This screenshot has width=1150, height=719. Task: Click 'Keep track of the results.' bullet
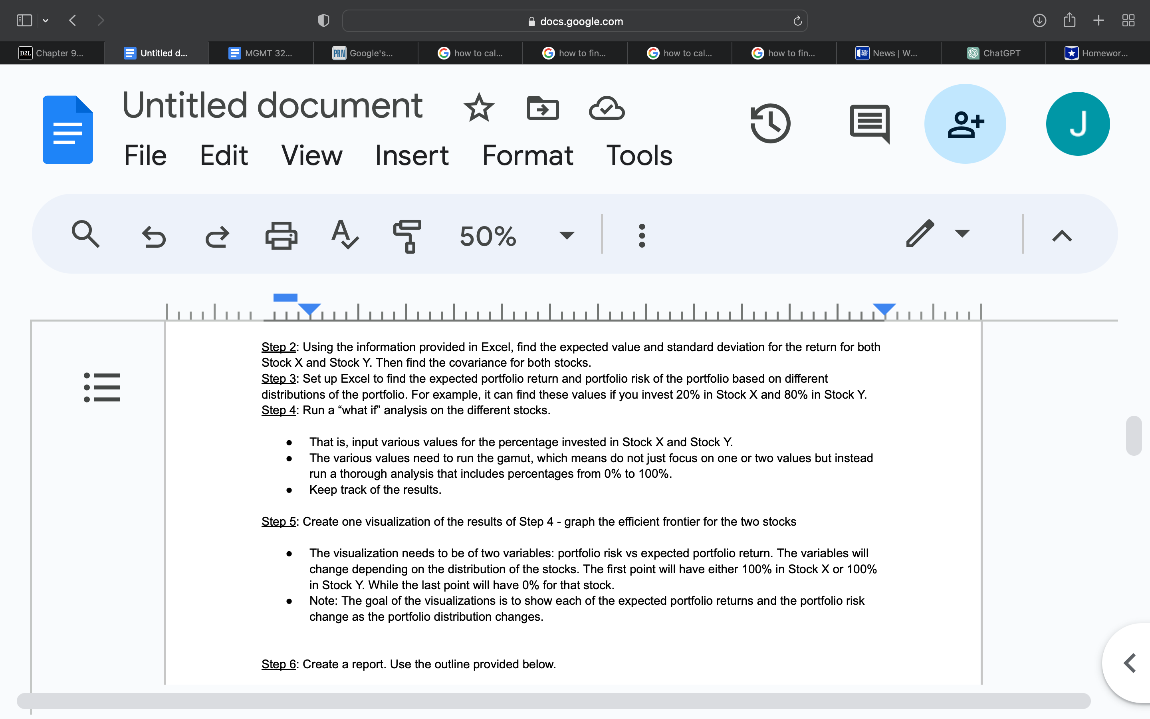[375, 490]
